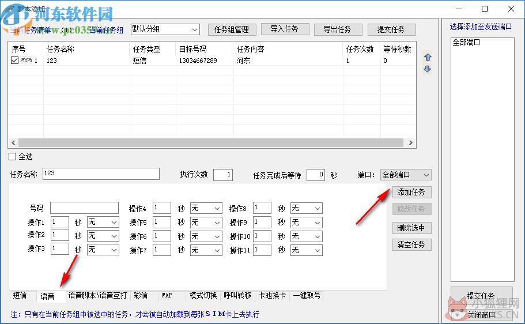Click the 任务次数 column header
This screenshot has width=525, height=324.
(x=361, y=49)
